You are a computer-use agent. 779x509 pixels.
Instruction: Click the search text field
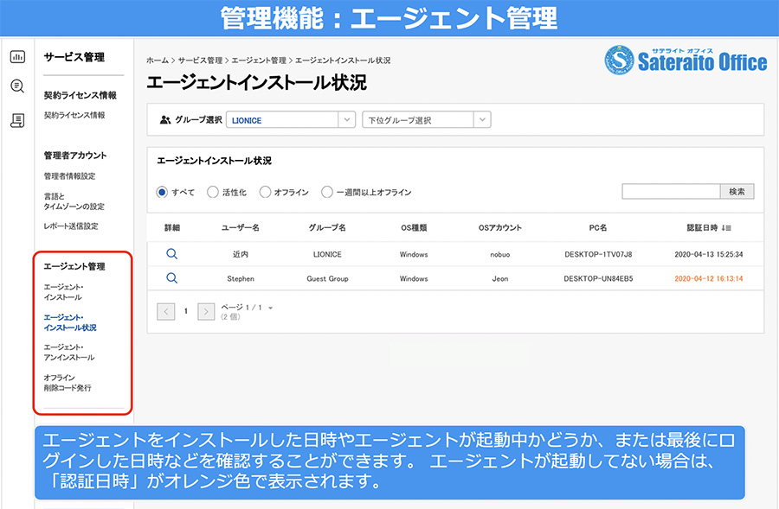tap(671, 192)
